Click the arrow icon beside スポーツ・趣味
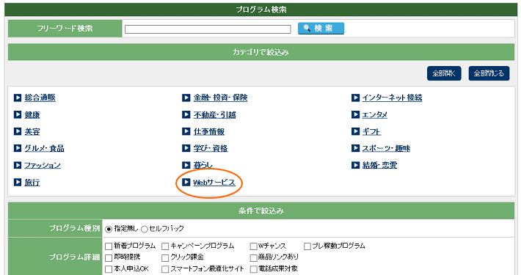The height and width of the screenshot is (275, 521). [x=355, y=148]
